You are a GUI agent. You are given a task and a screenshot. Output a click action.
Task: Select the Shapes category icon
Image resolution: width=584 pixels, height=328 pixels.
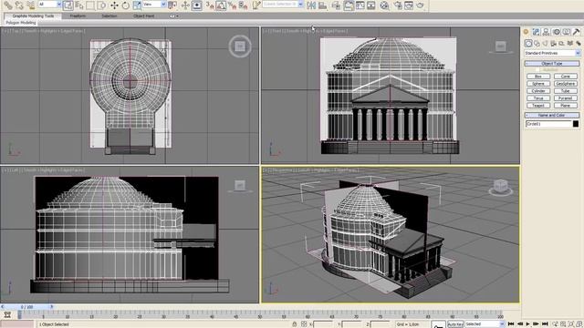pos(537,44)
